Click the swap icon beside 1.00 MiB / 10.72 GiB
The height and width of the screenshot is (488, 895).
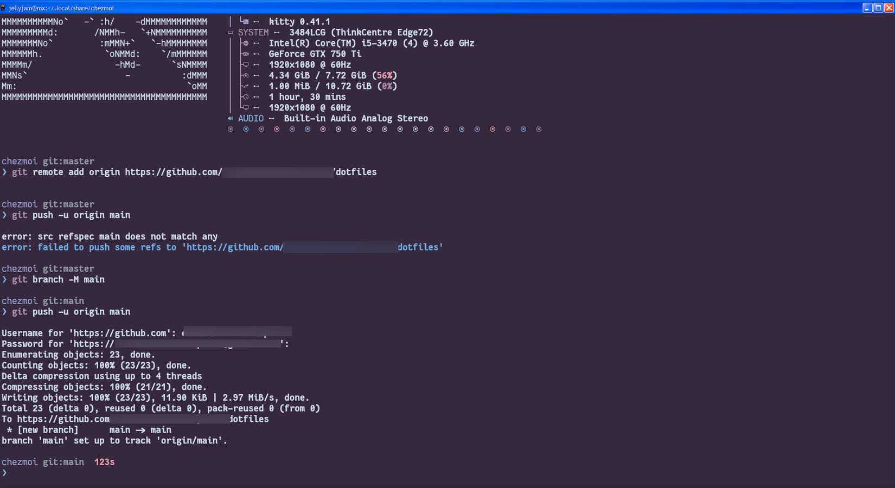click(x=246, y=86)
